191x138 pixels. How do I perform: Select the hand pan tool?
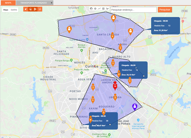point(91,9)
